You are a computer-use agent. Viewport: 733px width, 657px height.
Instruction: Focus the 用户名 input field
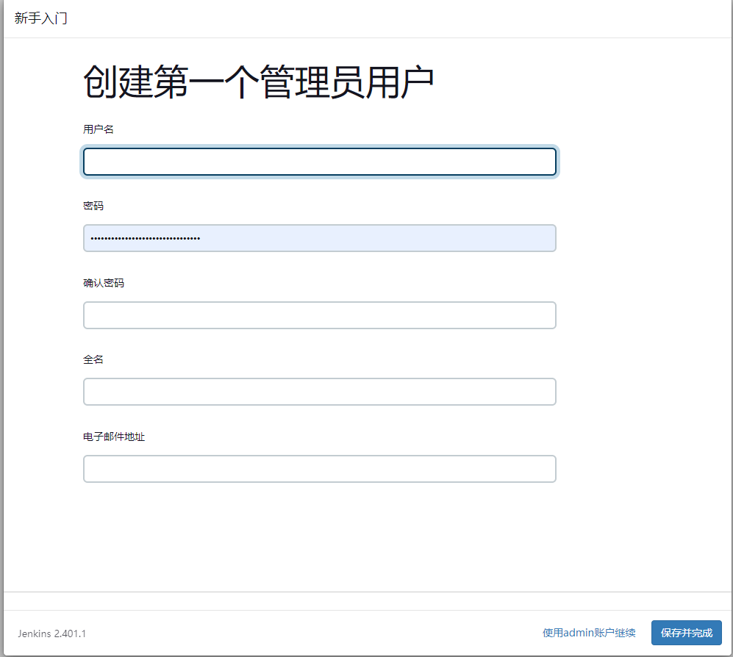[320, 162]
